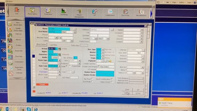Click into the Phone input field
The width and height of the screenshot is (197, 111).
pos(61,35)
